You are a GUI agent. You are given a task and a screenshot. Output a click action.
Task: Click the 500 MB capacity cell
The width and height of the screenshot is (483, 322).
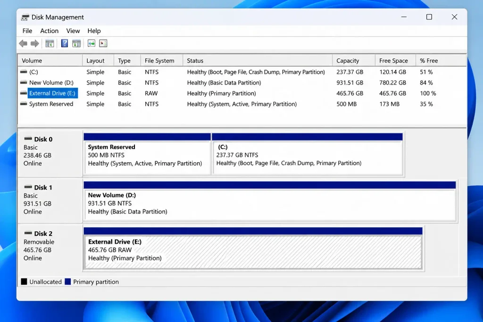347,104
